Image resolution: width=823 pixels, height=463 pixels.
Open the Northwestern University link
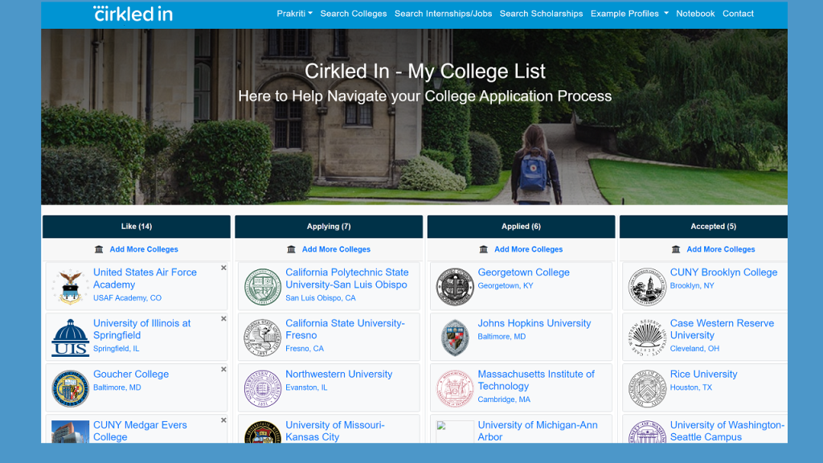(338, 375)
